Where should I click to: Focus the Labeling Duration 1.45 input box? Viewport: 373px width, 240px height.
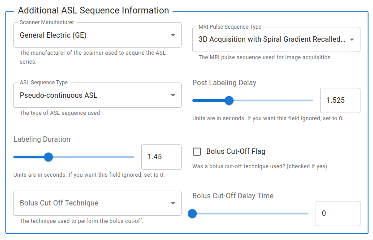click(161, 157)
